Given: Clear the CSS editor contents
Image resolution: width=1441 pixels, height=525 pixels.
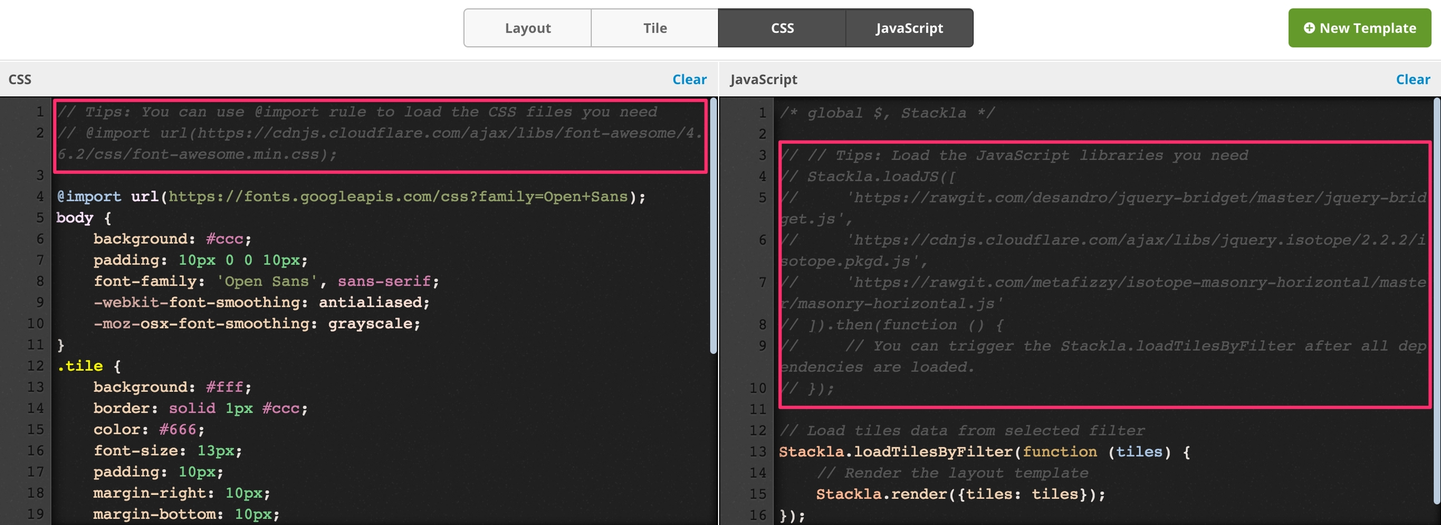Looking at the screenshot, I should (689, 79).
